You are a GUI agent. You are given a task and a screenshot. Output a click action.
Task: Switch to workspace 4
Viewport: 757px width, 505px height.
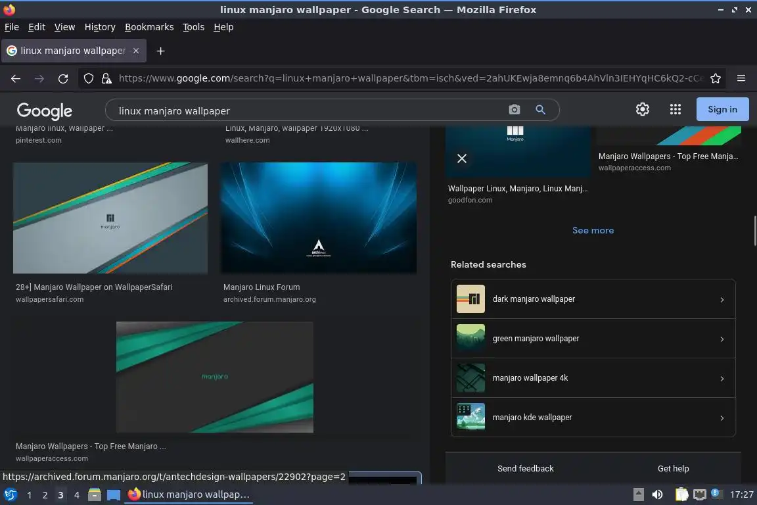(x=76, y=495)
